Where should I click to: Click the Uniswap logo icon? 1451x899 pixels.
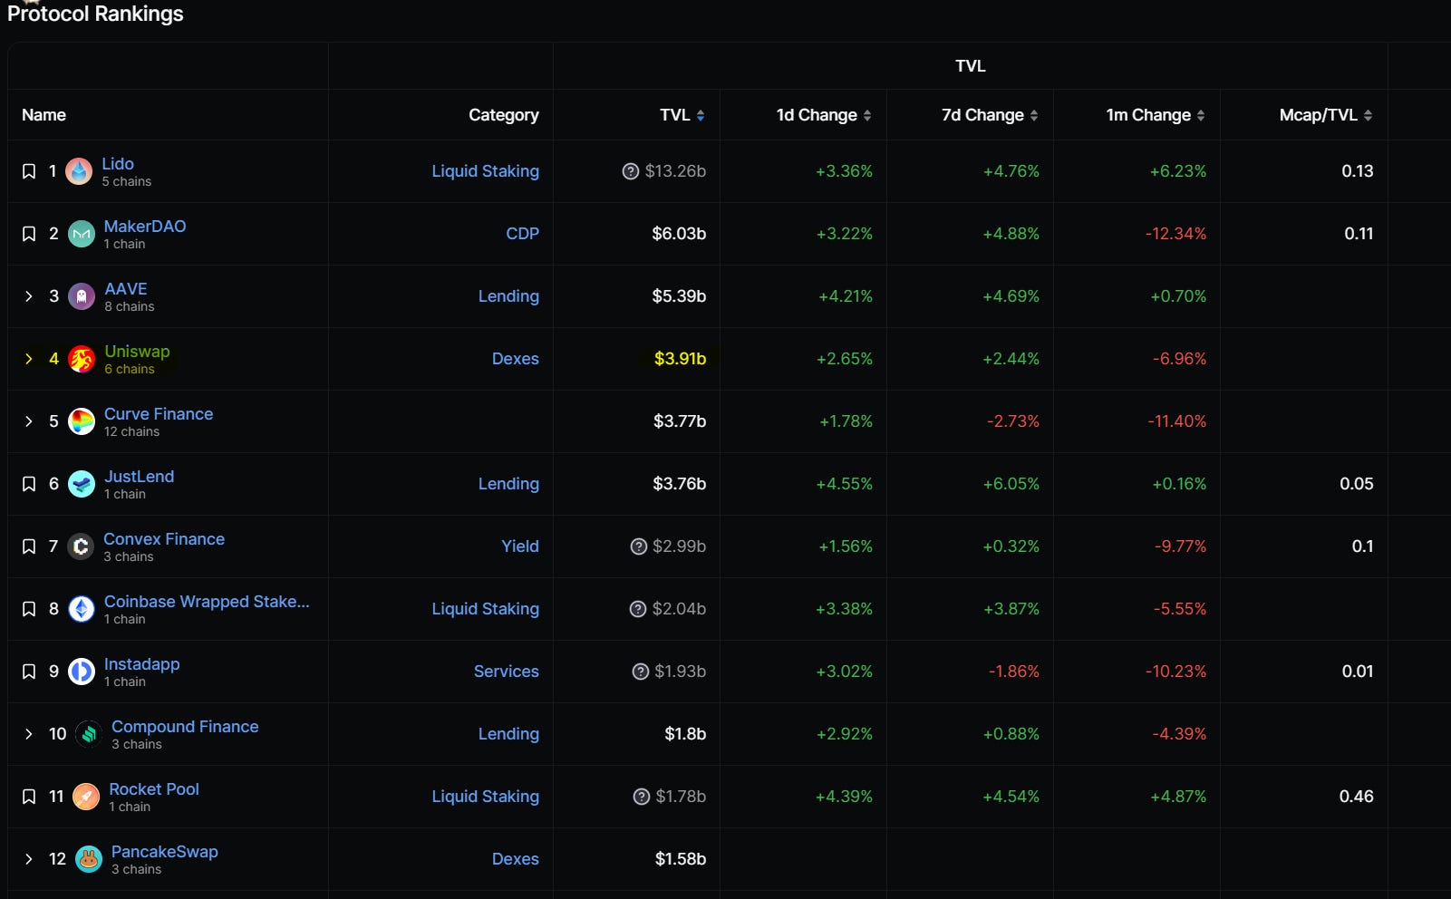pos(82,359)
